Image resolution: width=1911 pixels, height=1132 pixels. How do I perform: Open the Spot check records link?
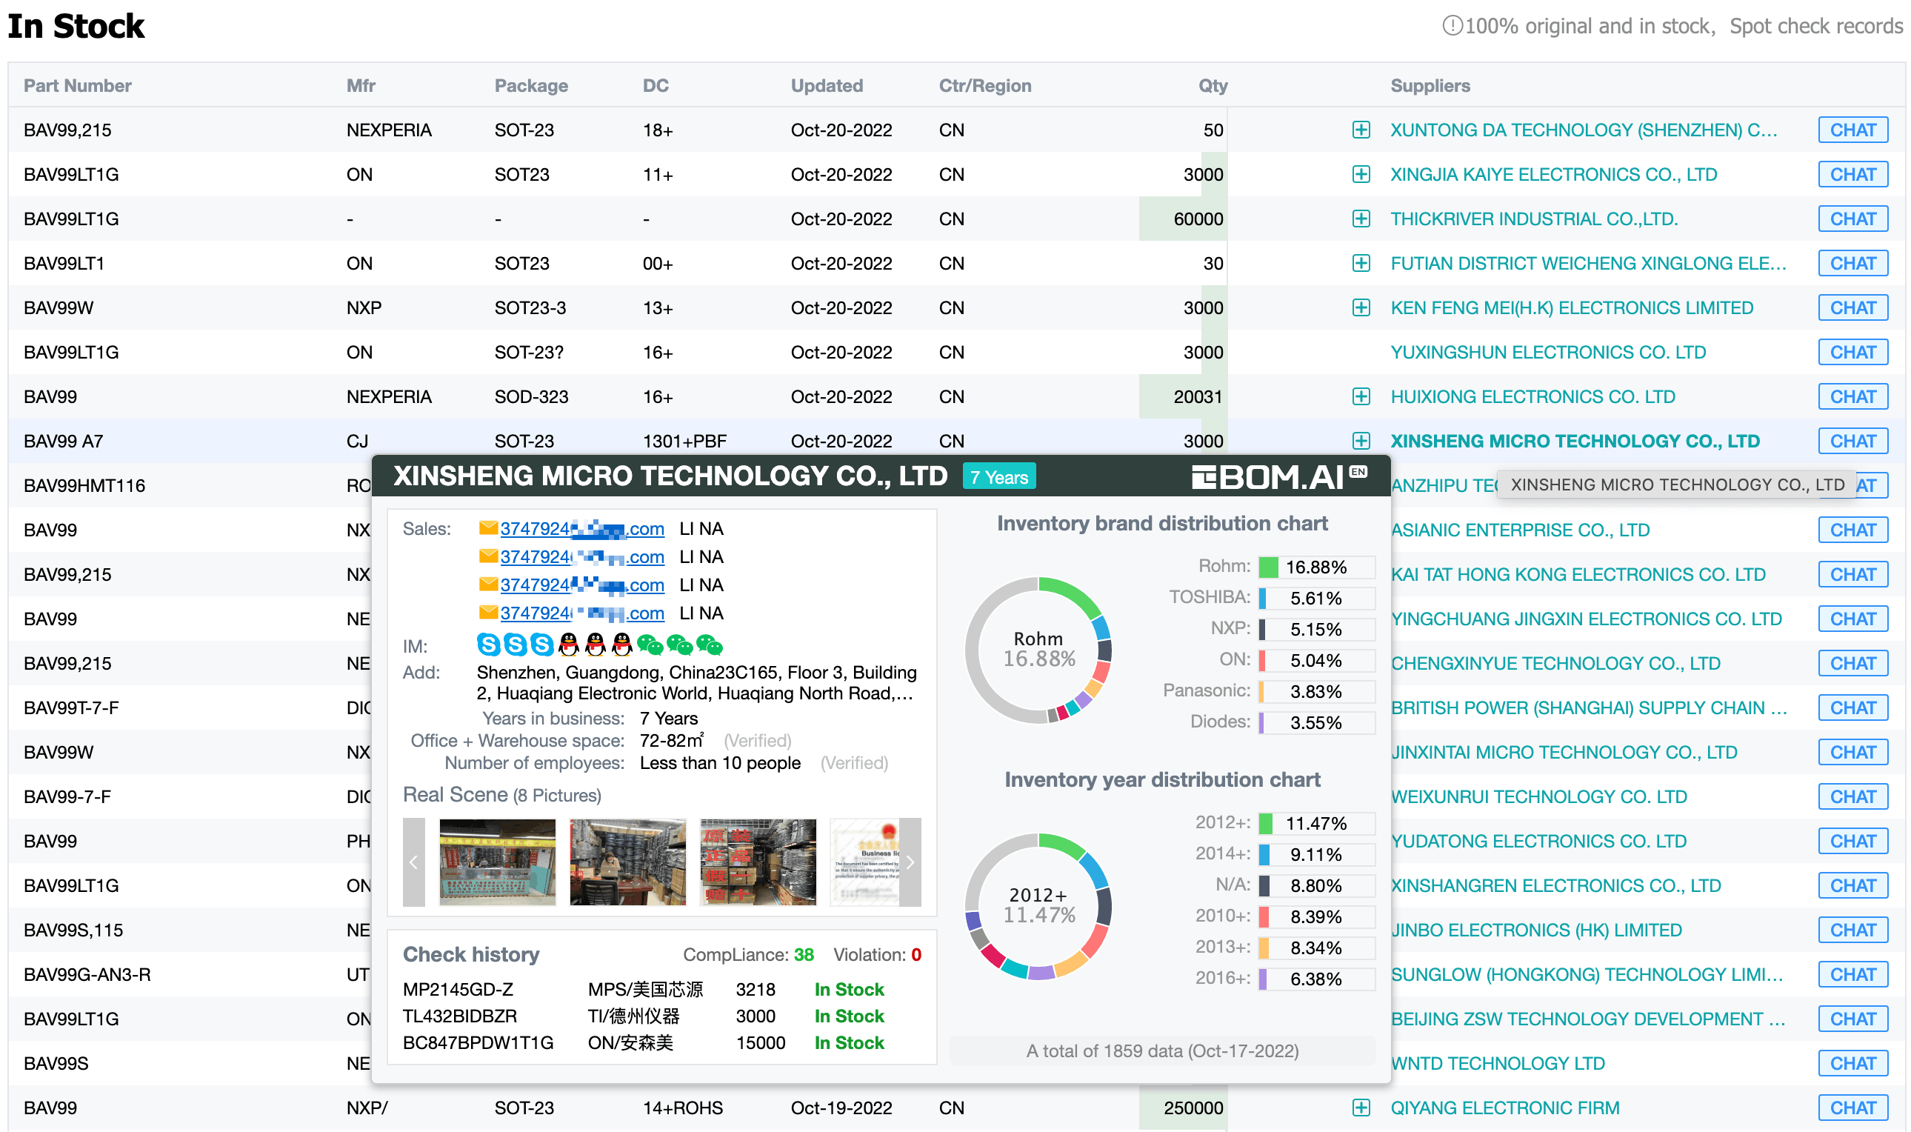coord(1815,26)
